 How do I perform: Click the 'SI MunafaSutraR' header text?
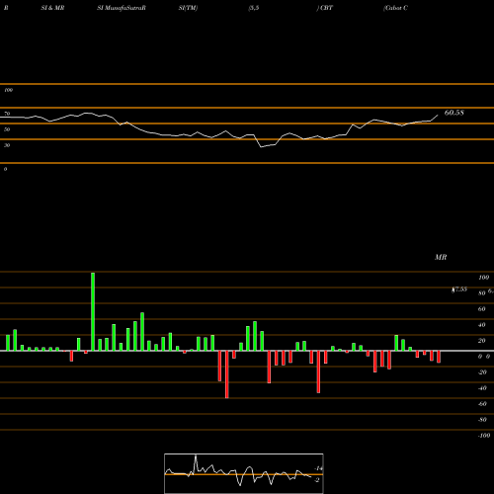click(122, 8)
